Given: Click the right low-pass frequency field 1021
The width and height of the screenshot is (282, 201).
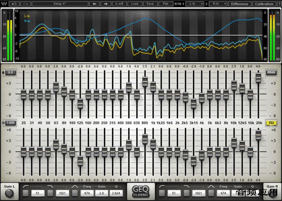Looking at the screenshot, I should coord(198,193).
